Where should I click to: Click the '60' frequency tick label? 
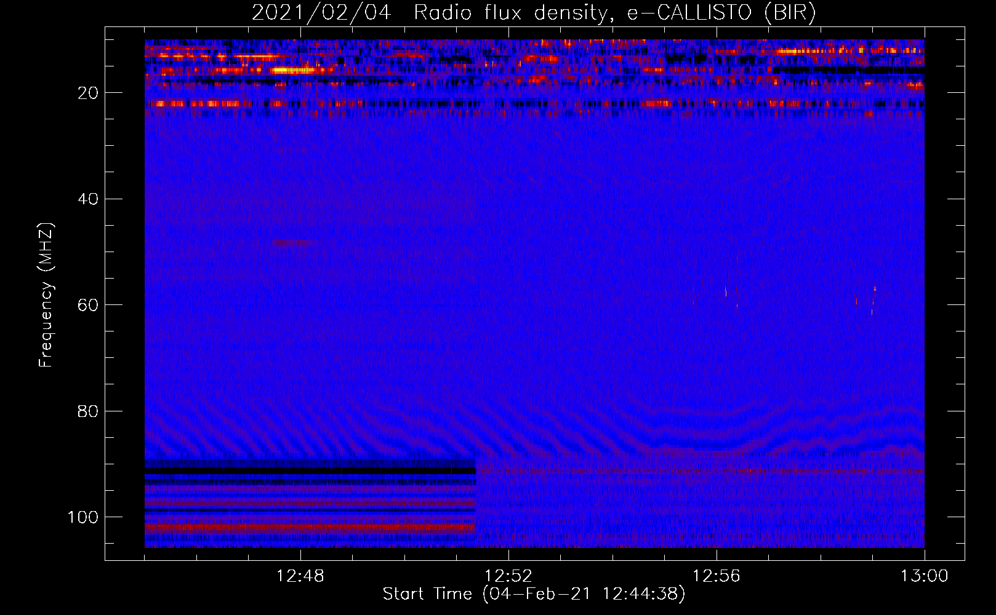coord(88,305)
